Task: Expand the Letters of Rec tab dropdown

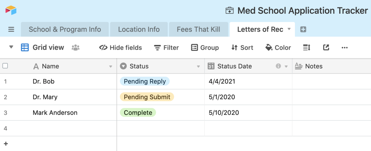Action: 289,29
